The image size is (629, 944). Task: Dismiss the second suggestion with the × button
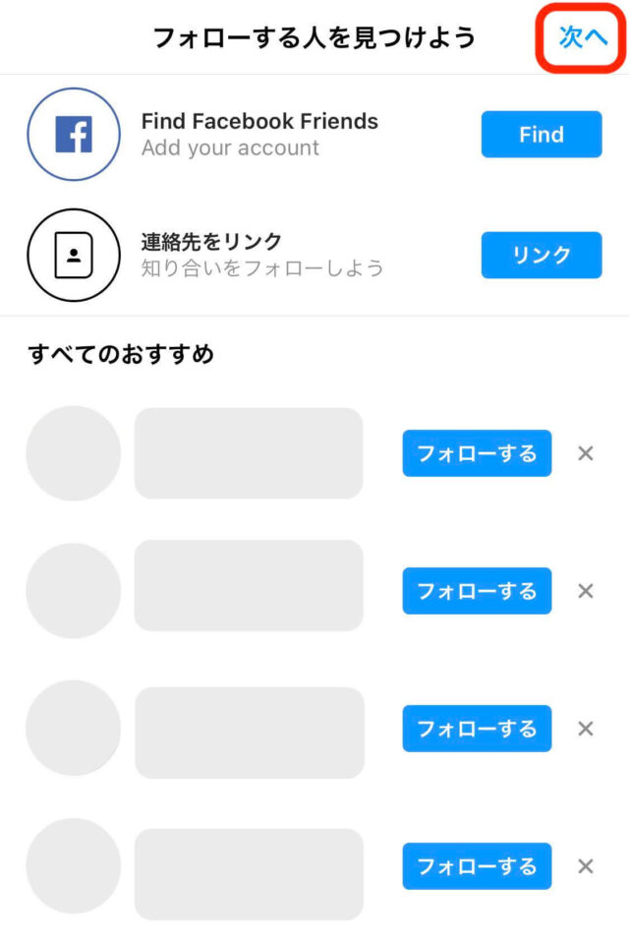click(x=586, y=591)
